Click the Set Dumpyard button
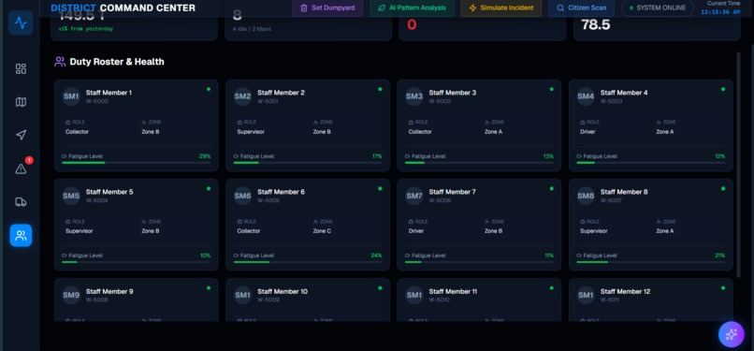The height and width of the screenshot is (351, 754). (327, 8)
